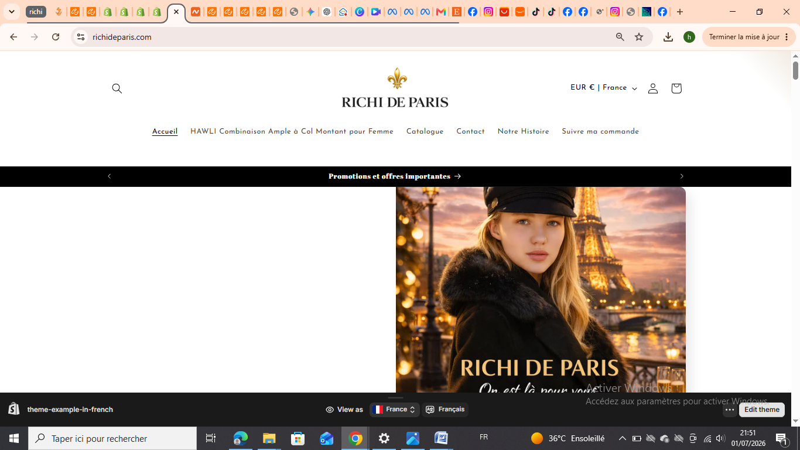Screen dimensions: 800x450
Task: Click theme-example-in-french theme name
Action: 70,410
